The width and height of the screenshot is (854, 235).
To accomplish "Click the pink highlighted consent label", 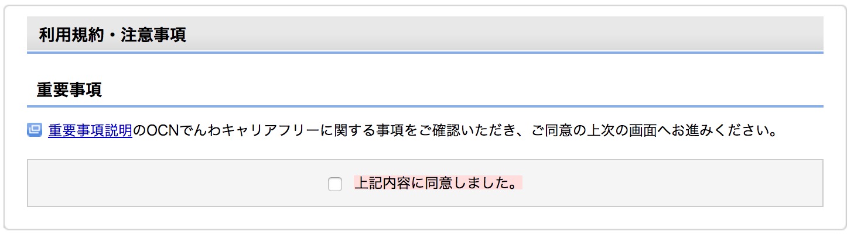I will pyautogui.click(x=438, y=184).
